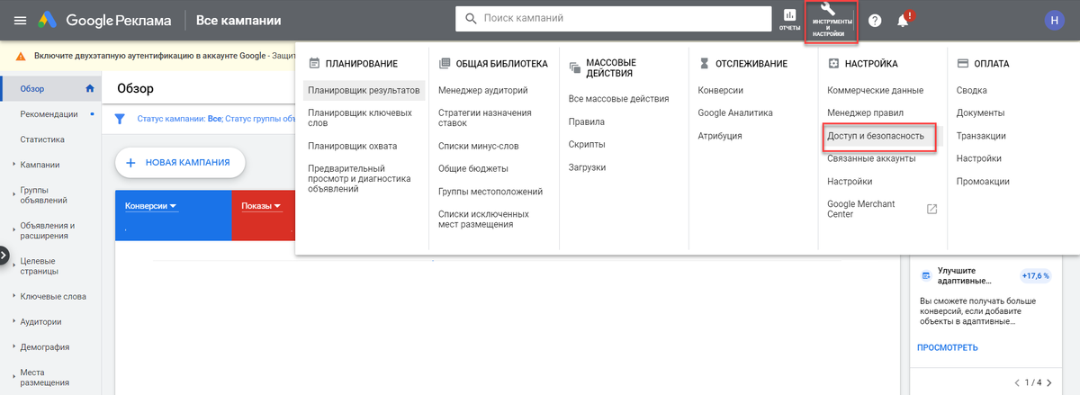Viewport: 1080px width, 395px height.
Task: Open Правила under mass actions
Action: (x=587, y=121)
